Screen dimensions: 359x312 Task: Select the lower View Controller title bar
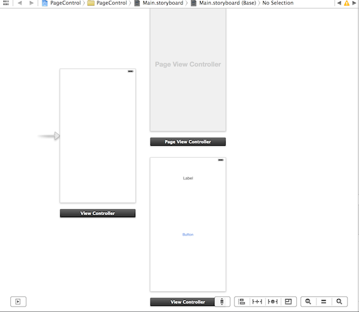click(182, 302)
